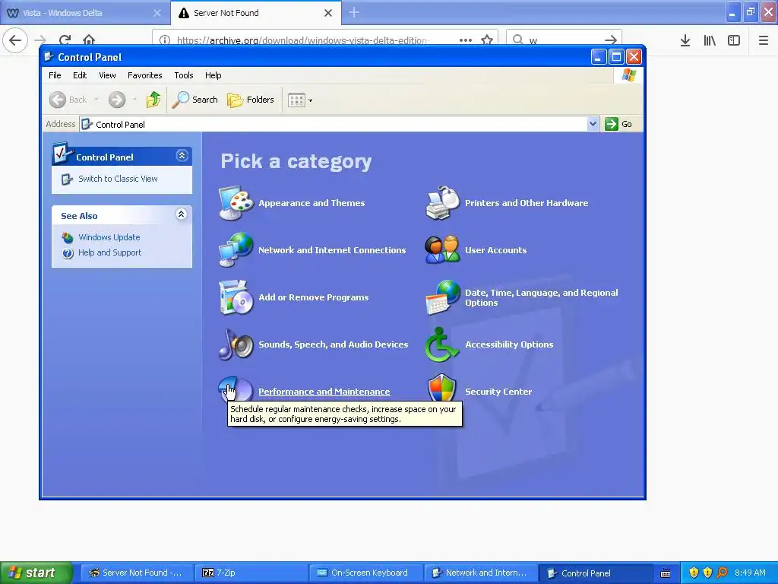Open the Help menu
The width and height of the screenshot is (778, 584).
point(213,75)
